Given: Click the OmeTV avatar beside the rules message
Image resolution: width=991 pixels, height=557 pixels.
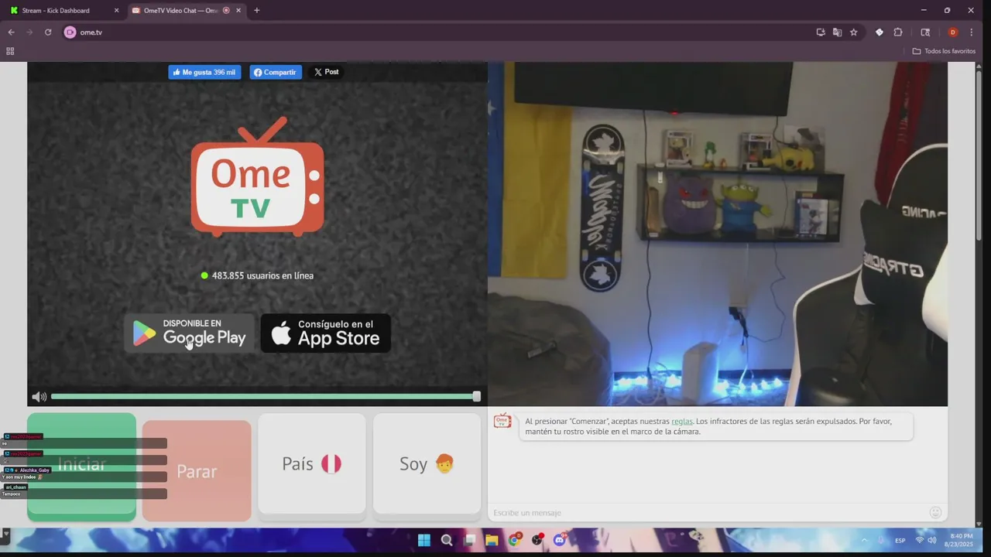Looking at the screenshot, I should [502, 421].
